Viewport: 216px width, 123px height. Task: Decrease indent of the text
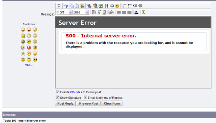tap(135, 6)
